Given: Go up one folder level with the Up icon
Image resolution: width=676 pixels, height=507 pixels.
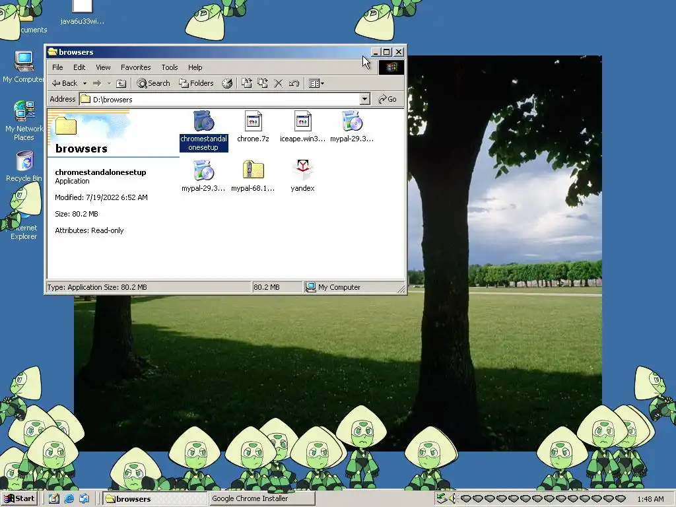Looking at the screenshot, I should 121,83.
